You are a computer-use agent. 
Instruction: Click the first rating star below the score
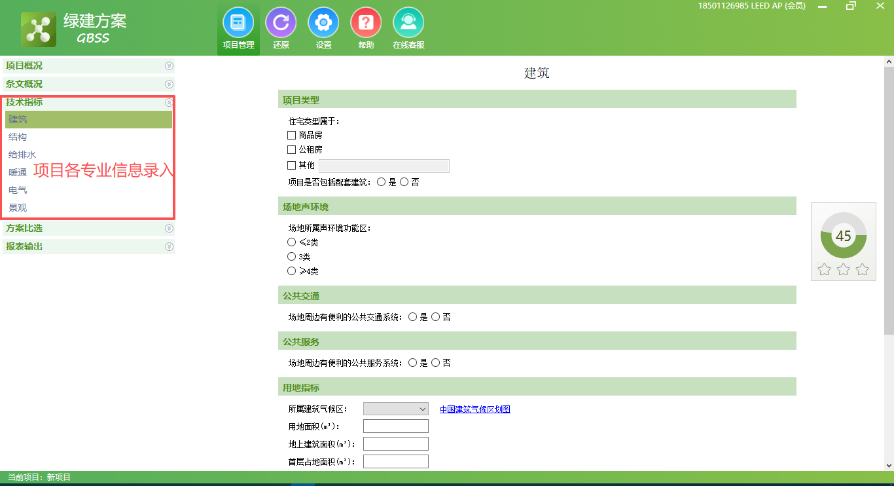coord(824,269)
